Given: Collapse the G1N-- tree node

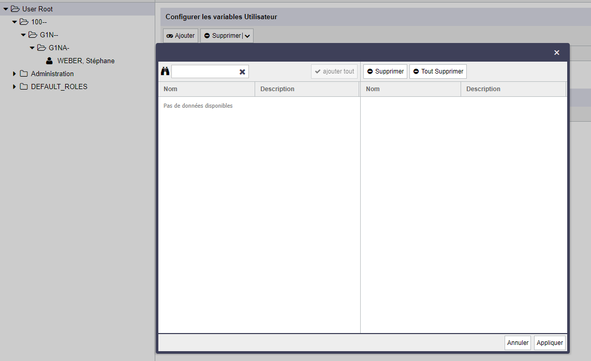Looking at the screenshot, I should pyautogui.click(x=23, y=35).
